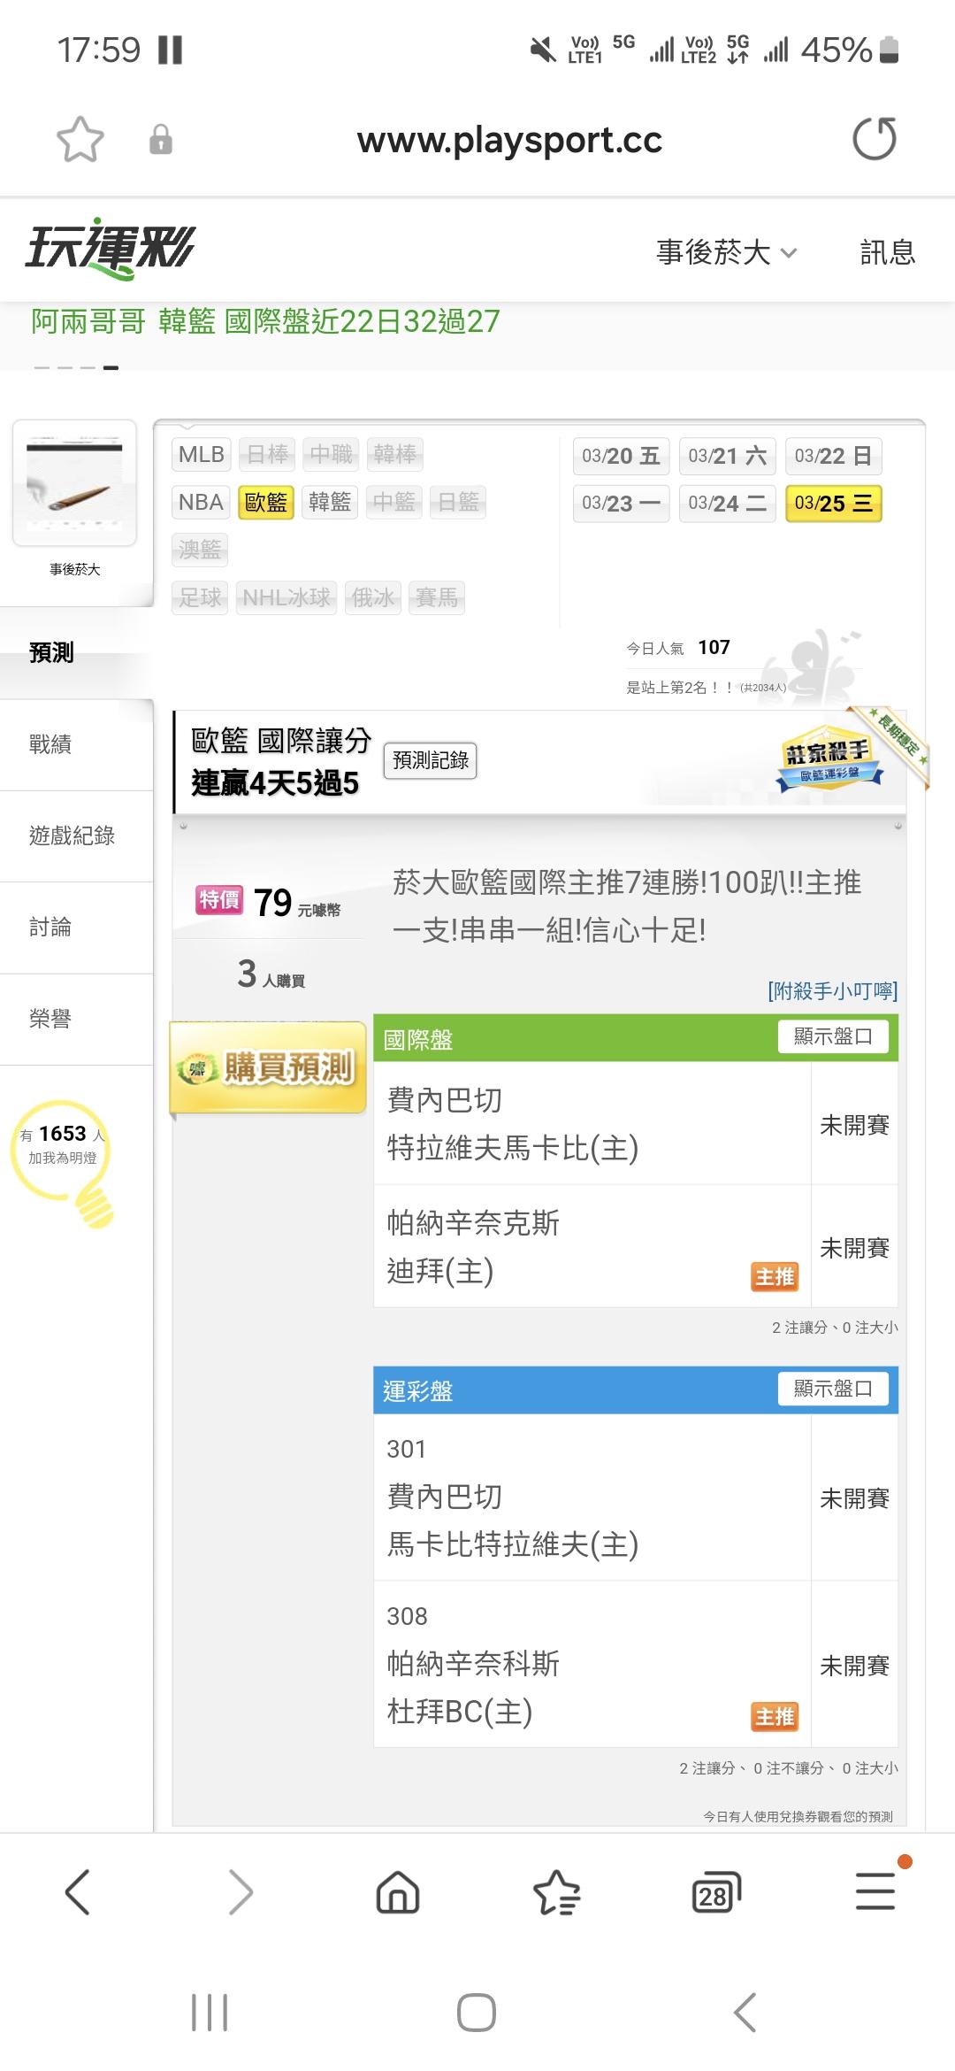Show odds for 運彩盤 section
Image resolution: width=955 pixels, height=2071 pixels.
pos(833,1389)
